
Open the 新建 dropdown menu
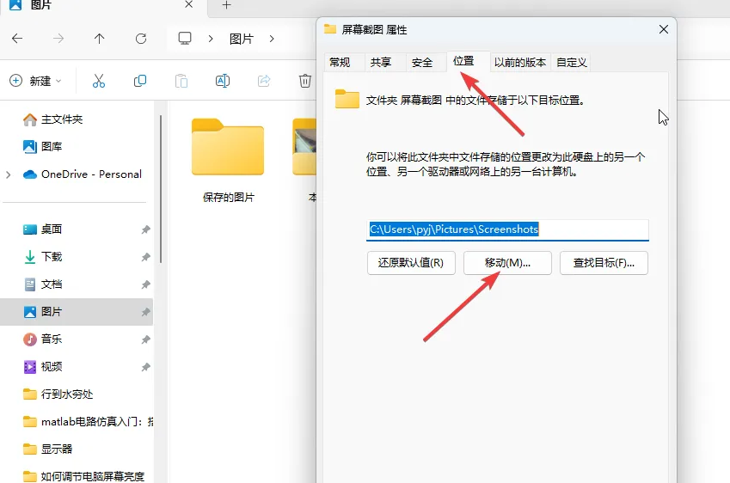[x=36, y=81]
